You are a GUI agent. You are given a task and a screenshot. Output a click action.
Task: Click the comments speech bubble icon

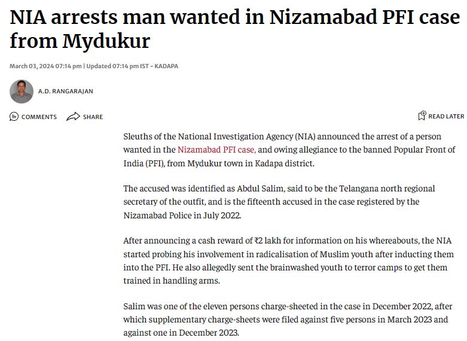click(x=14, y=117)
